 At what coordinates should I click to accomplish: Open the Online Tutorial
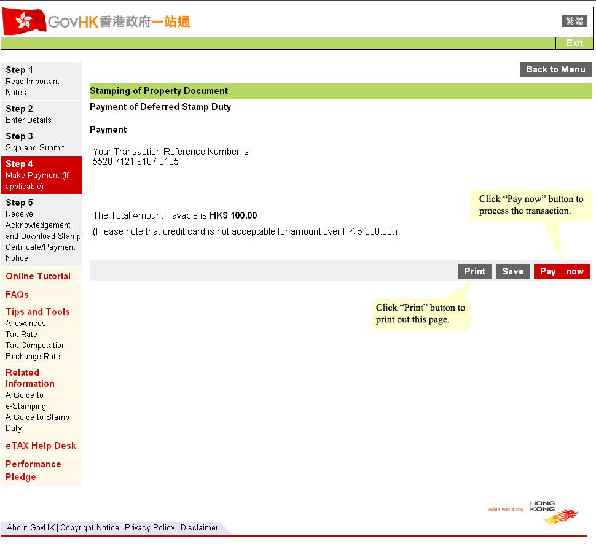pyautogui.click(x=38, y=276)
